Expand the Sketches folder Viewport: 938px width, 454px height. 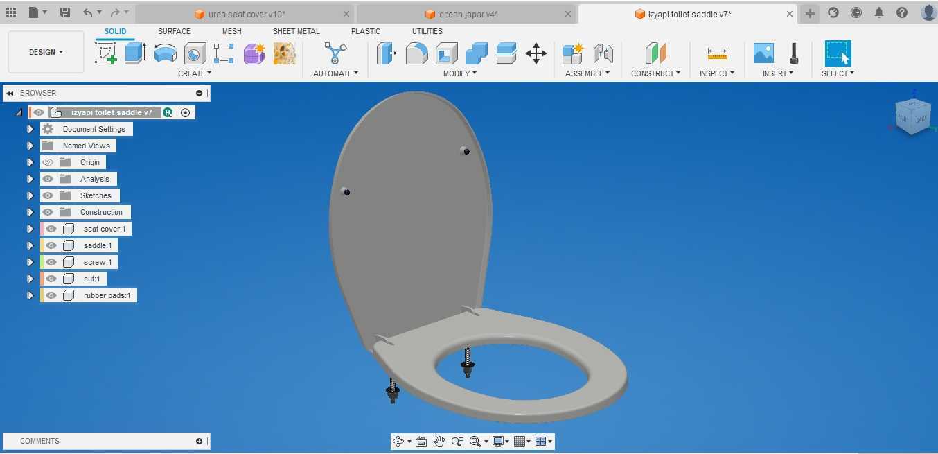[30, 195]
